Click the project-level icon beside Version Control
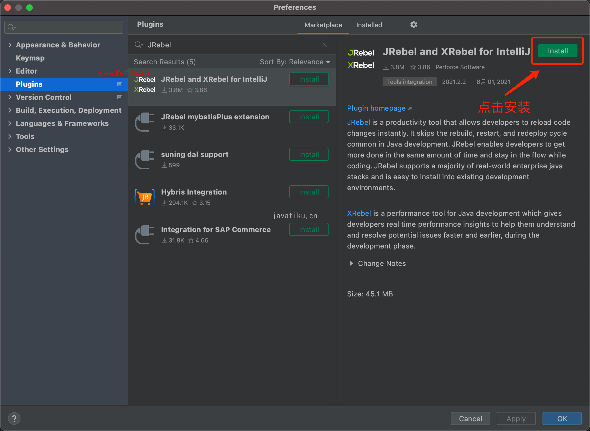This screenshot has width=590, height=431. (x=120, y=97)
